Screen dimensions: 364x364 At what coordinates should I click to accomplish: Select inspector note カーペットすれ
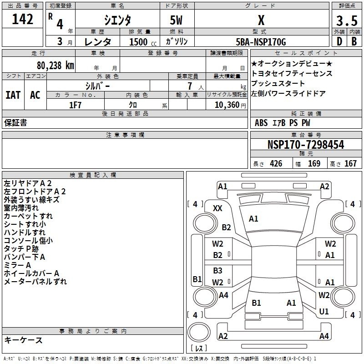(x=28, y=216)
